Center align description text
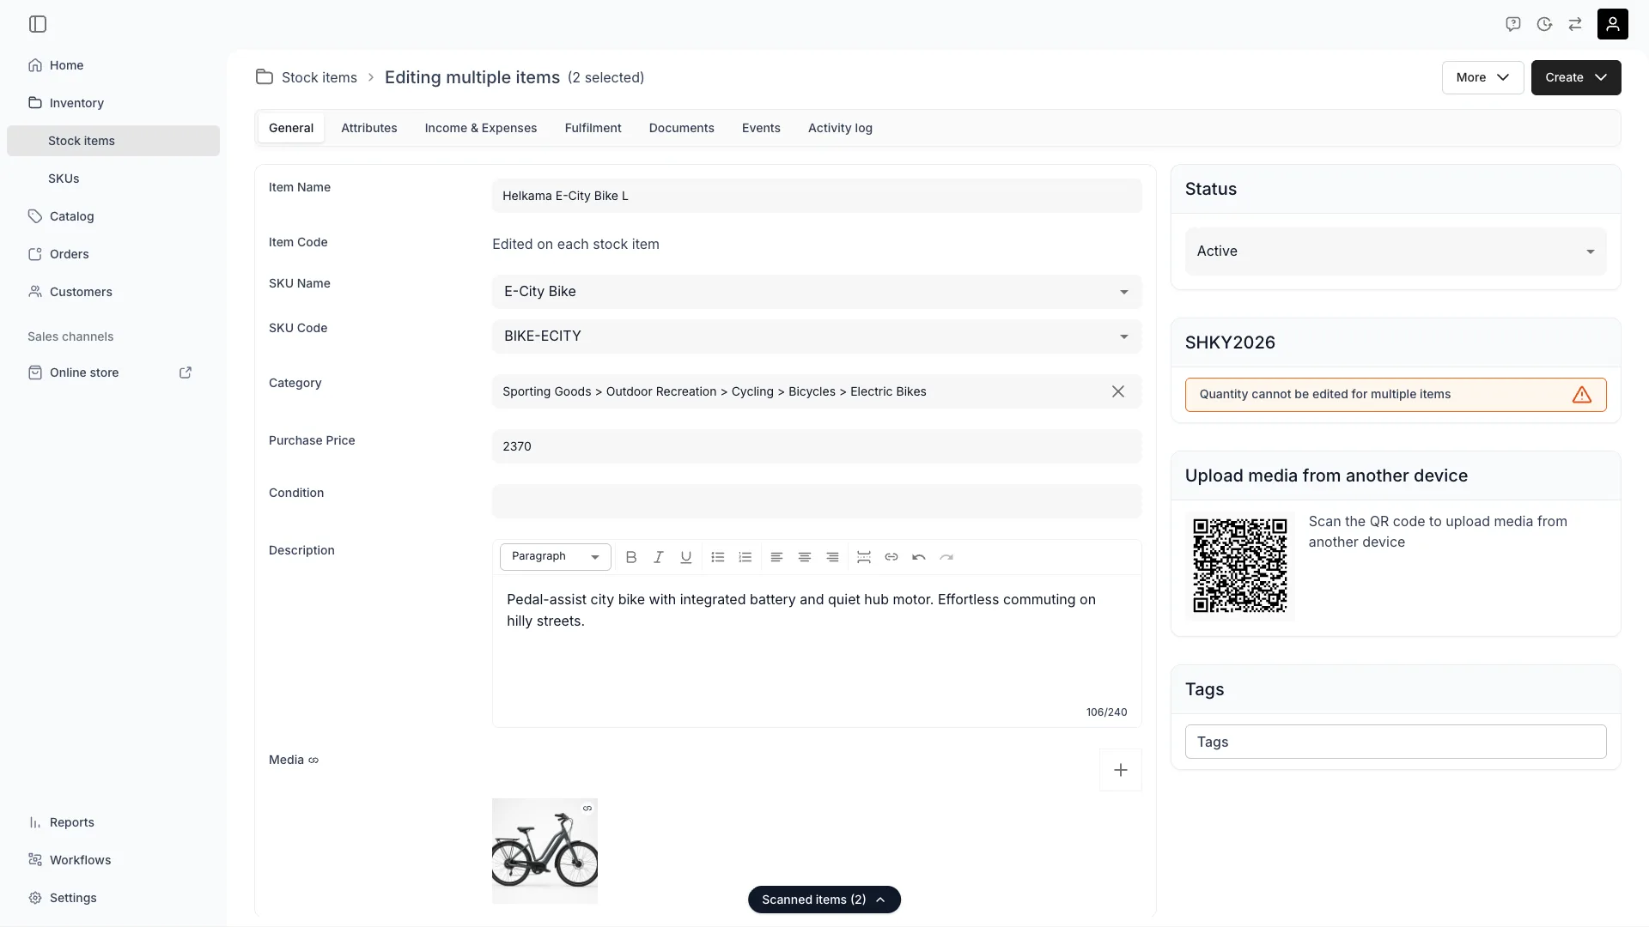Screen dimensions: 1649x927 tap(805, 557)
